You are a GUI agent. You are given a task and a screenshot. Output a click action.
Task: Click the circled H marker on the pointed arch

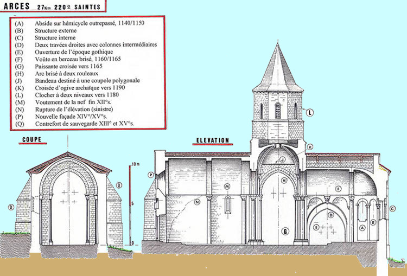(284, 180)
